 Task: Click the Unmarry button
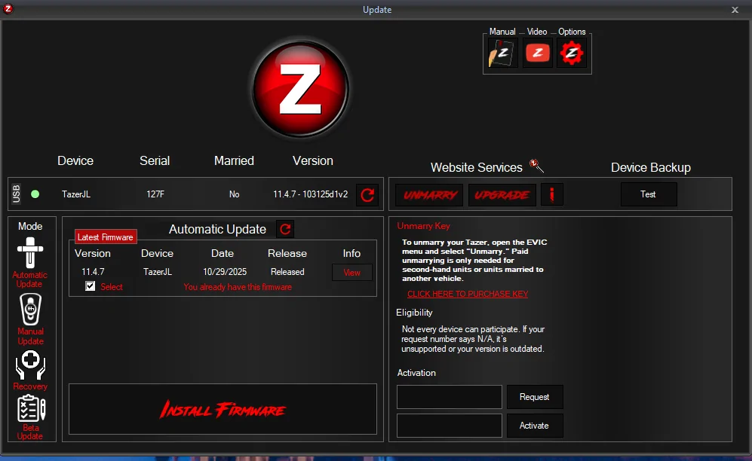click(x=429, y=195)
